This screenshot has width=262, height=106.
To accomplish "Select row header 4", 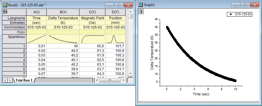I will [14, 60].
